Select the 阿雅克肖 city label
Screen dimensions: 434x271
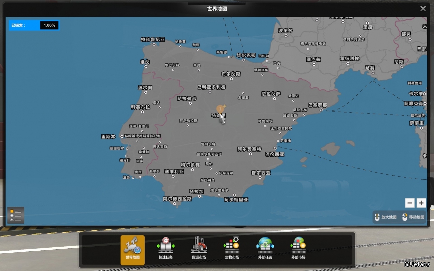tap(414, 104)
